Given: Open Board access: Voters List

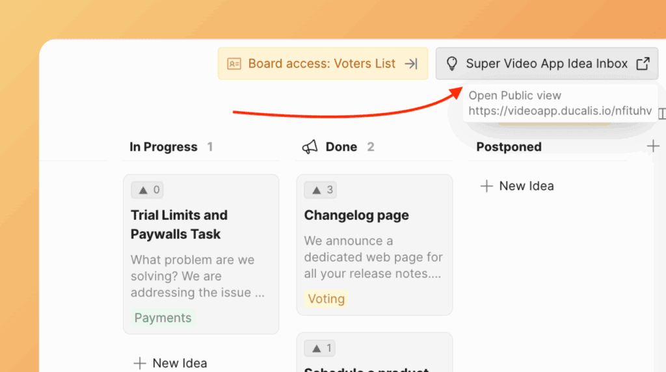Looking at the screenshot, I should click(x=322, y=64).
